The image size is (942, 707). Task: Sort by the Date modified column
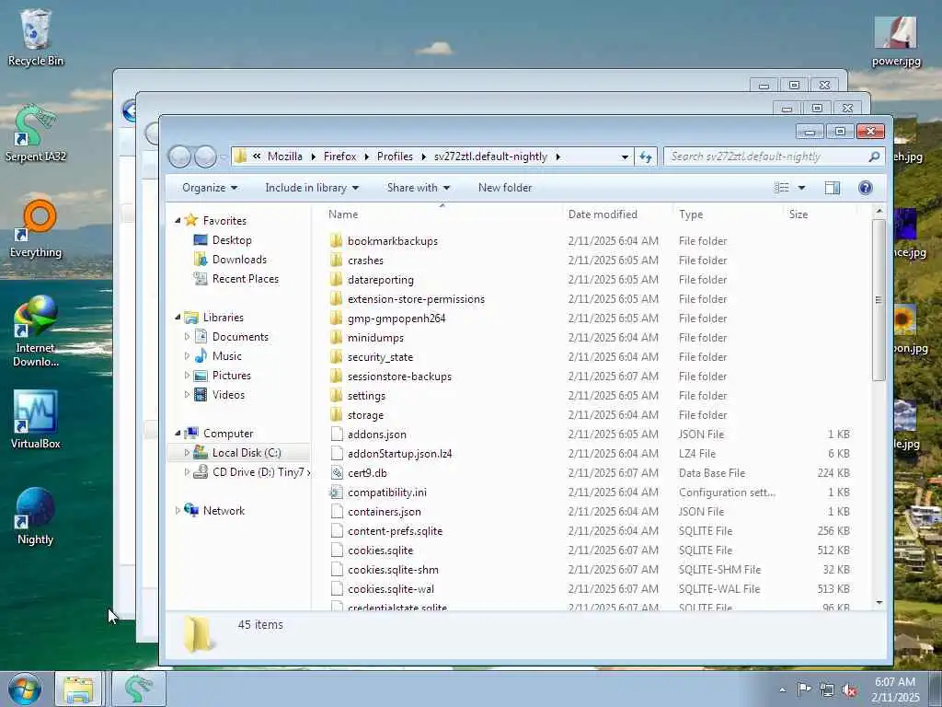617,214
